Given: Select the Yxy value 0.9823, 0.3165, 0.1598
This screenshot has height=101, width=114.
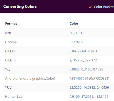Looking at the screenshot, I should [86, 69].
